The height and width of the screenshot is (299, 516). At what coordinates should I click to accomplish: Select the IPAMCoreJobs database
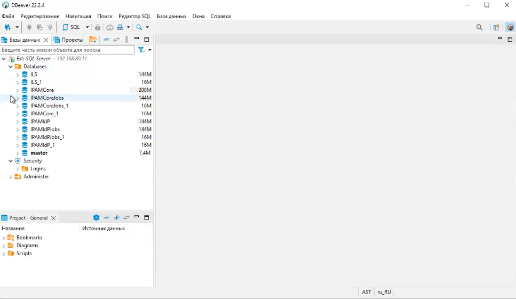[x=47, y=98]
